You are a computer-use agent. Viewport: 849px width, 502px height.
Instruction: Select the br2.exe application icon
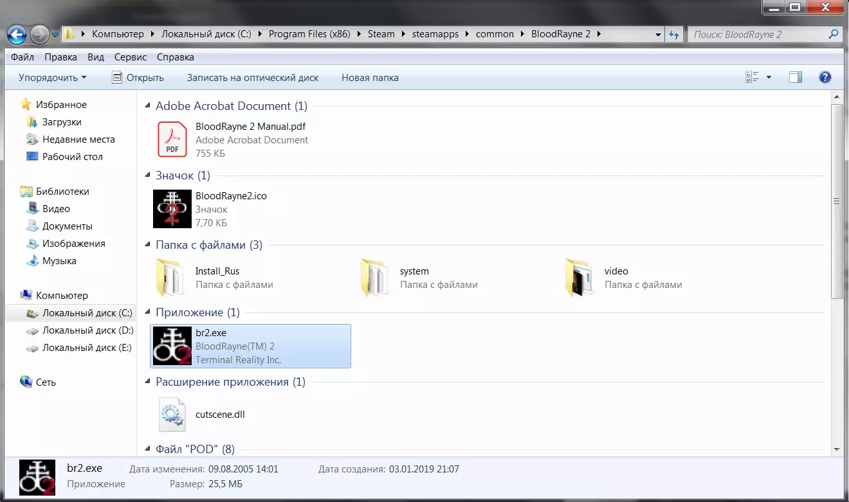(172, 346)
